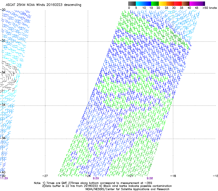Click the cyan 5-10 knots legend color
218x191 pixels.
[x=140, y=4]
